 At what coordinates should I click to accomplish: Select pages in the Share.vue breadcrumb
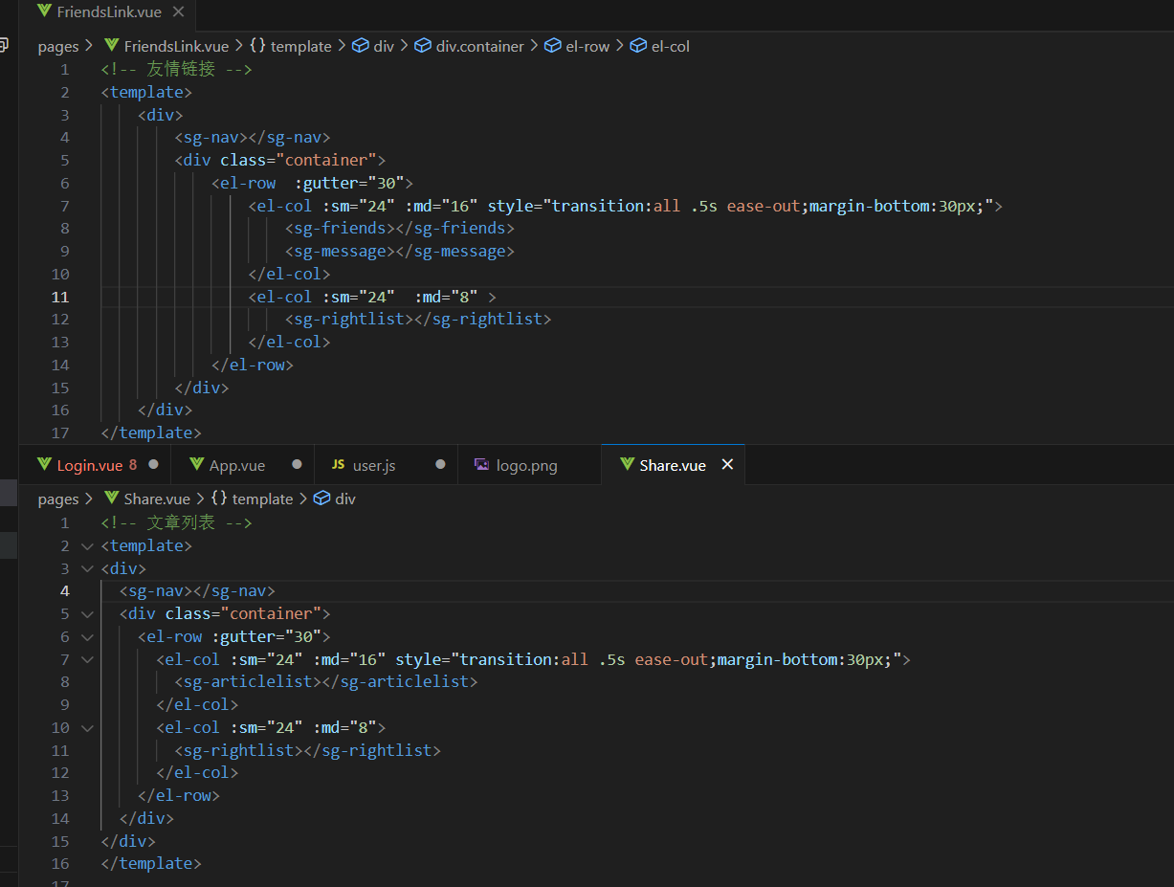point(57,499)
